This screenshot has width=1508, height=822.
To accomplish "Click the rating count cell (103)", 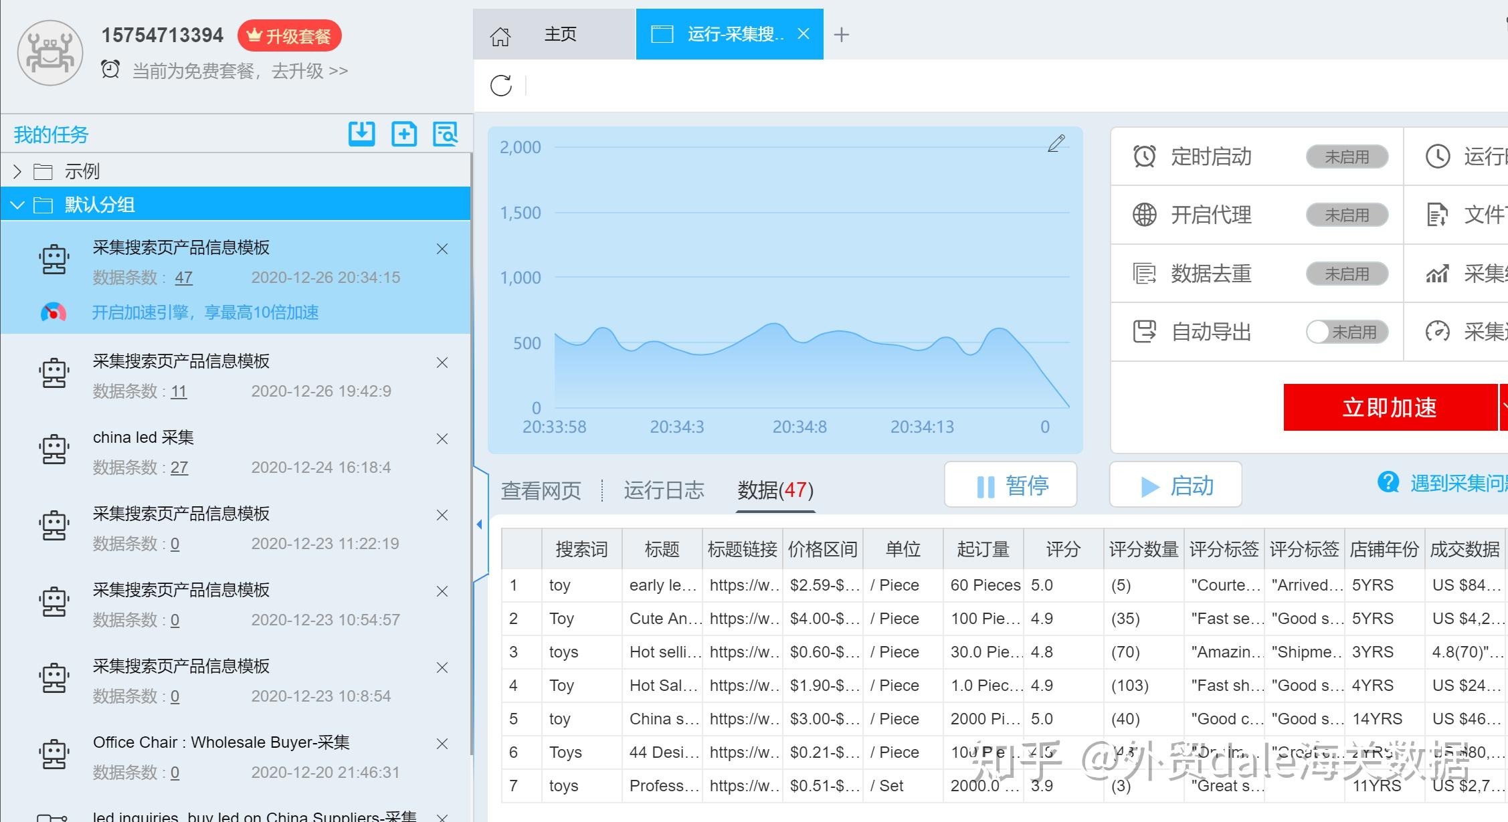I will click(1143, 686).
